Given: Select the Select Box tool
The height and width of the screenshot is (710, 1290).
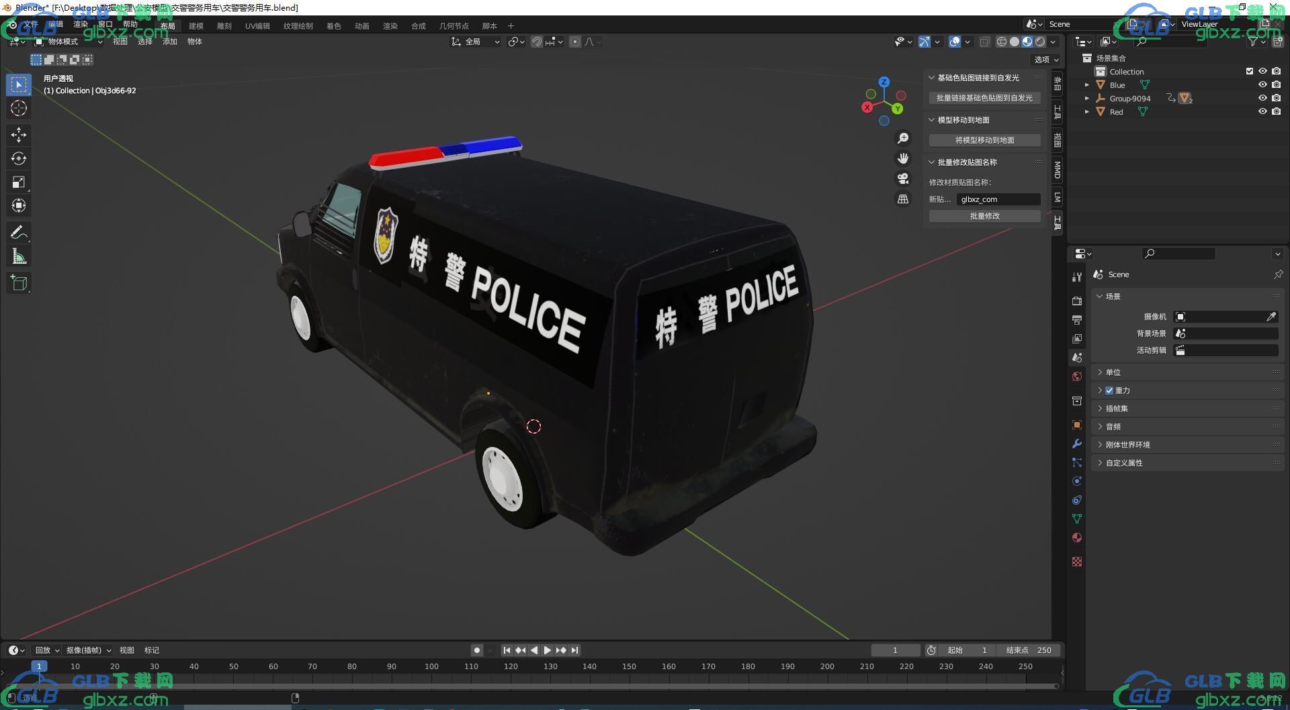Looking at the screenshot, I should (19, 85).
